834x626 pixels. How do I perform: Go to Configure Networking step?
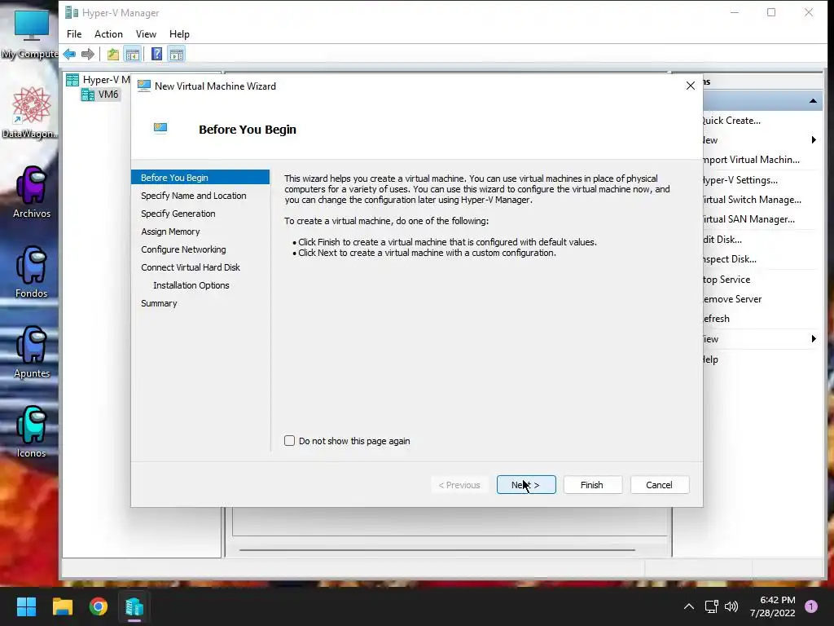(183, 249)
